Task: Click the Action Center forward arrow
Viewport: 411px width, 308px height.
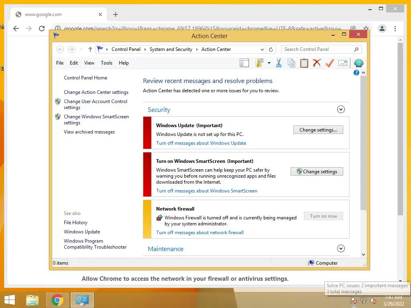Action: [71, 49]
